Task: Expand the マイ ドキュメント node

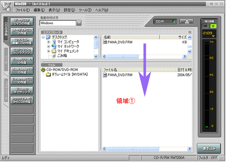Action: point(49,51)
